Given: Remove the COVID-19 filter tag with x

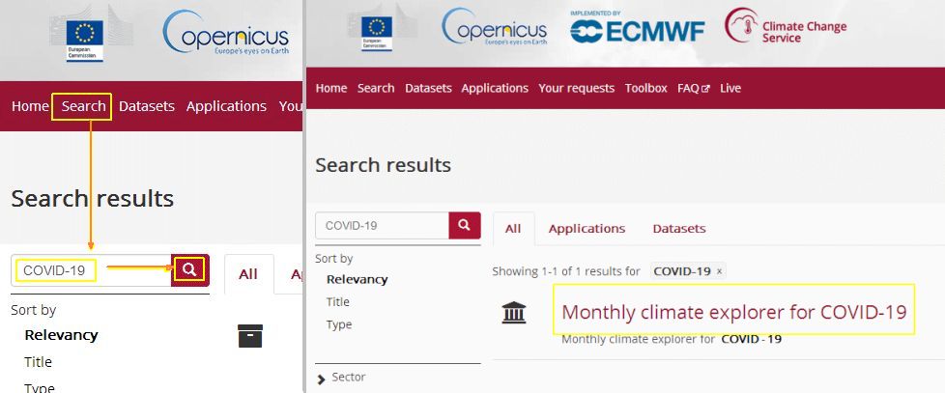Looking at the screenshot, I should 719,271.
